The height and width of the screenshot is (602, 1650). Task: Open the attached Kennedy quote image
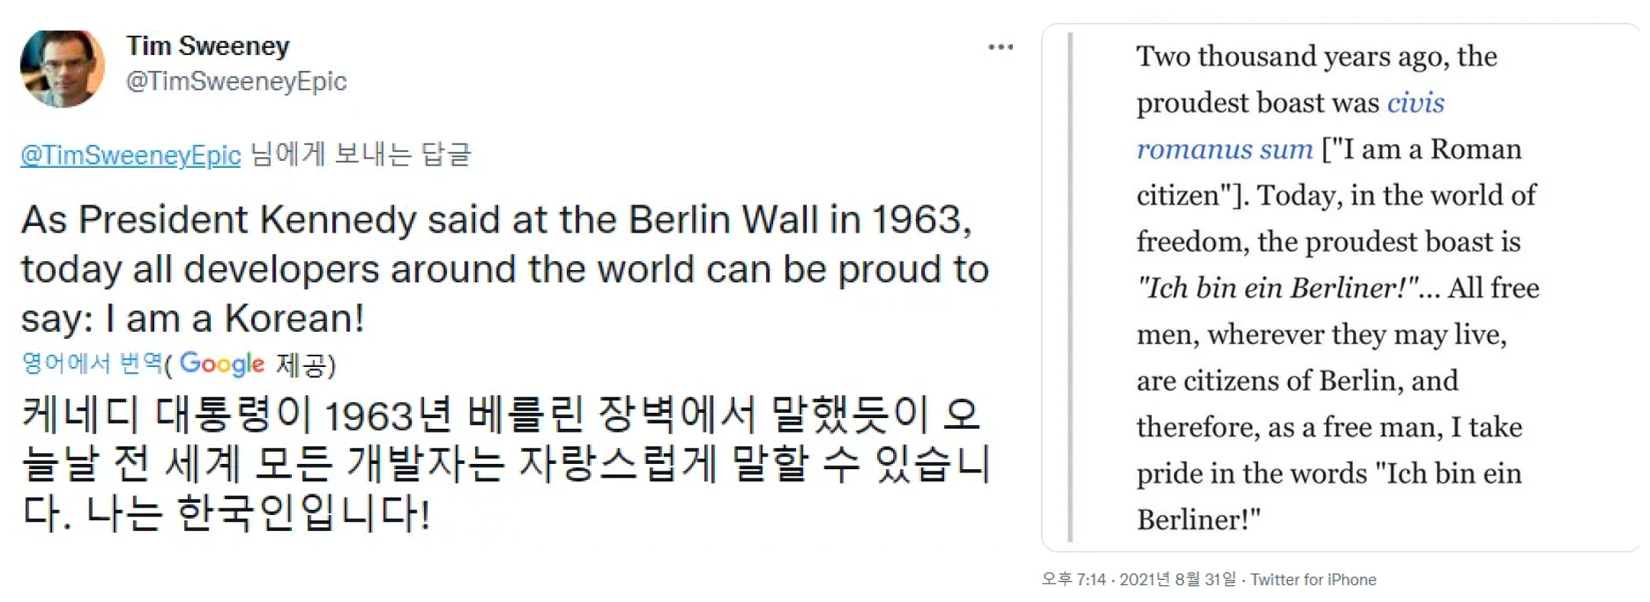click(x=1341, y=287)
